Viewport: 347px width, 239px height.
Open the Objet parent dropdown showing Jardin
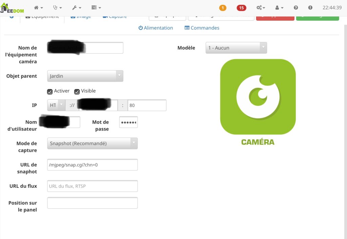pyautogui.click(x=85, y=76)
